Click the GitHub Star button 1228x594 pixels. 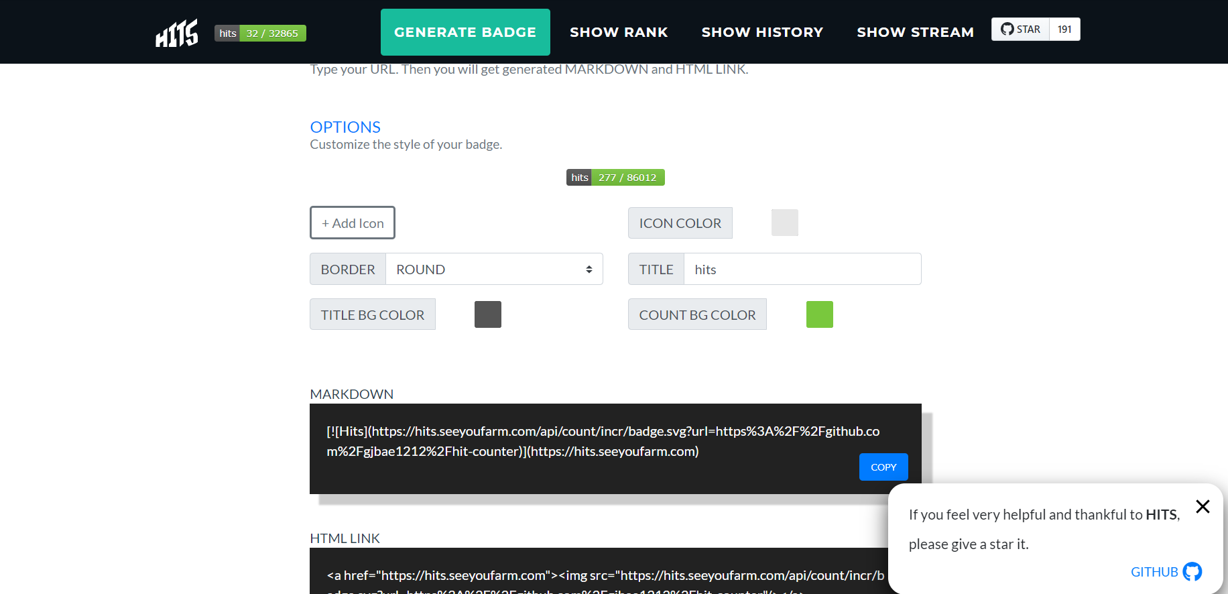[1020, 29]
